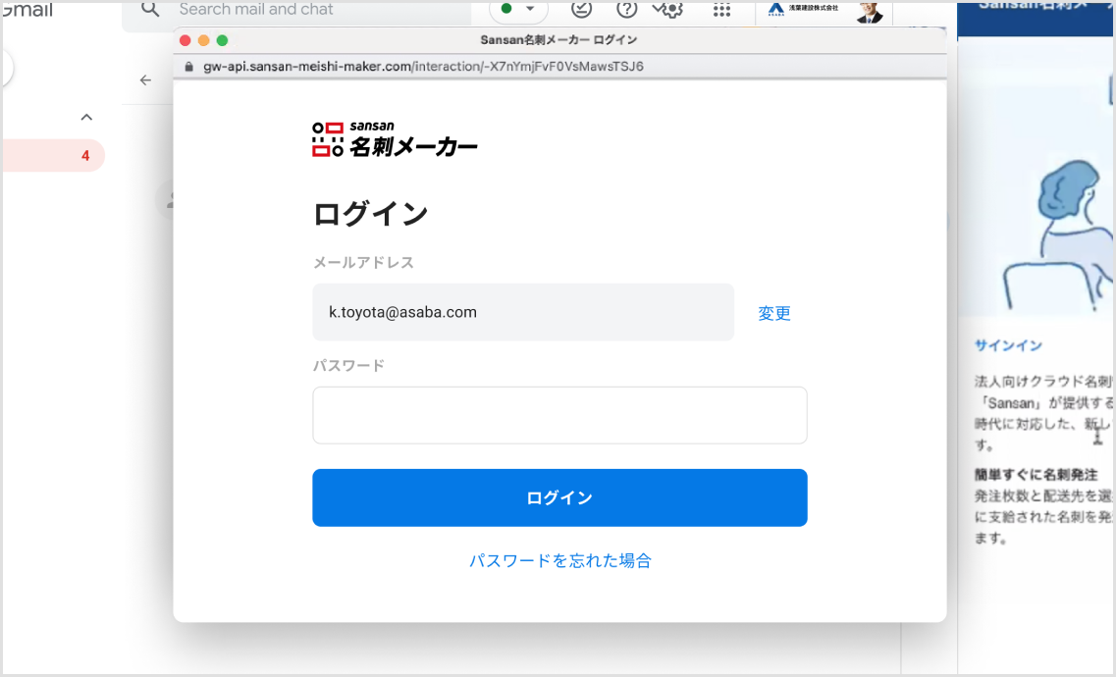
Task: Click the company logo in Gmail header
Action: 803,9
